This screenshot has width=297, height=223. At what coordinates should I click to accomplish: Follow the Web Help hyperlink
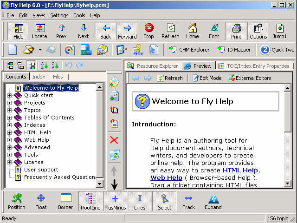(x=166, y=177)
